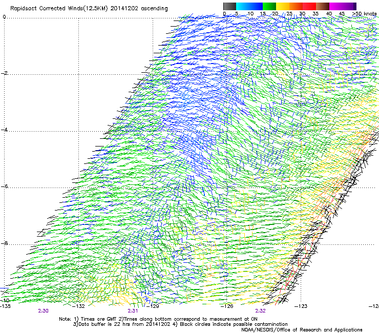
Task: Click longitude label '-129'
Action: (x=153, y=306)
